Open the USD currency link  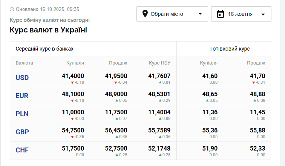(x=22, y=78)
